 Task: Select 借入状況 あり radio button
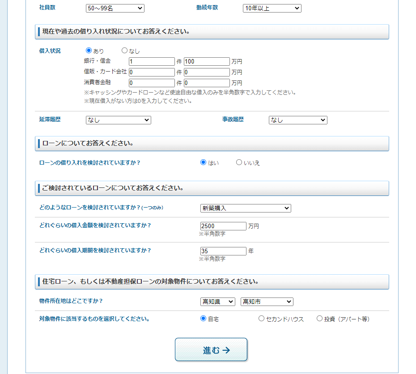click(89, 51)
